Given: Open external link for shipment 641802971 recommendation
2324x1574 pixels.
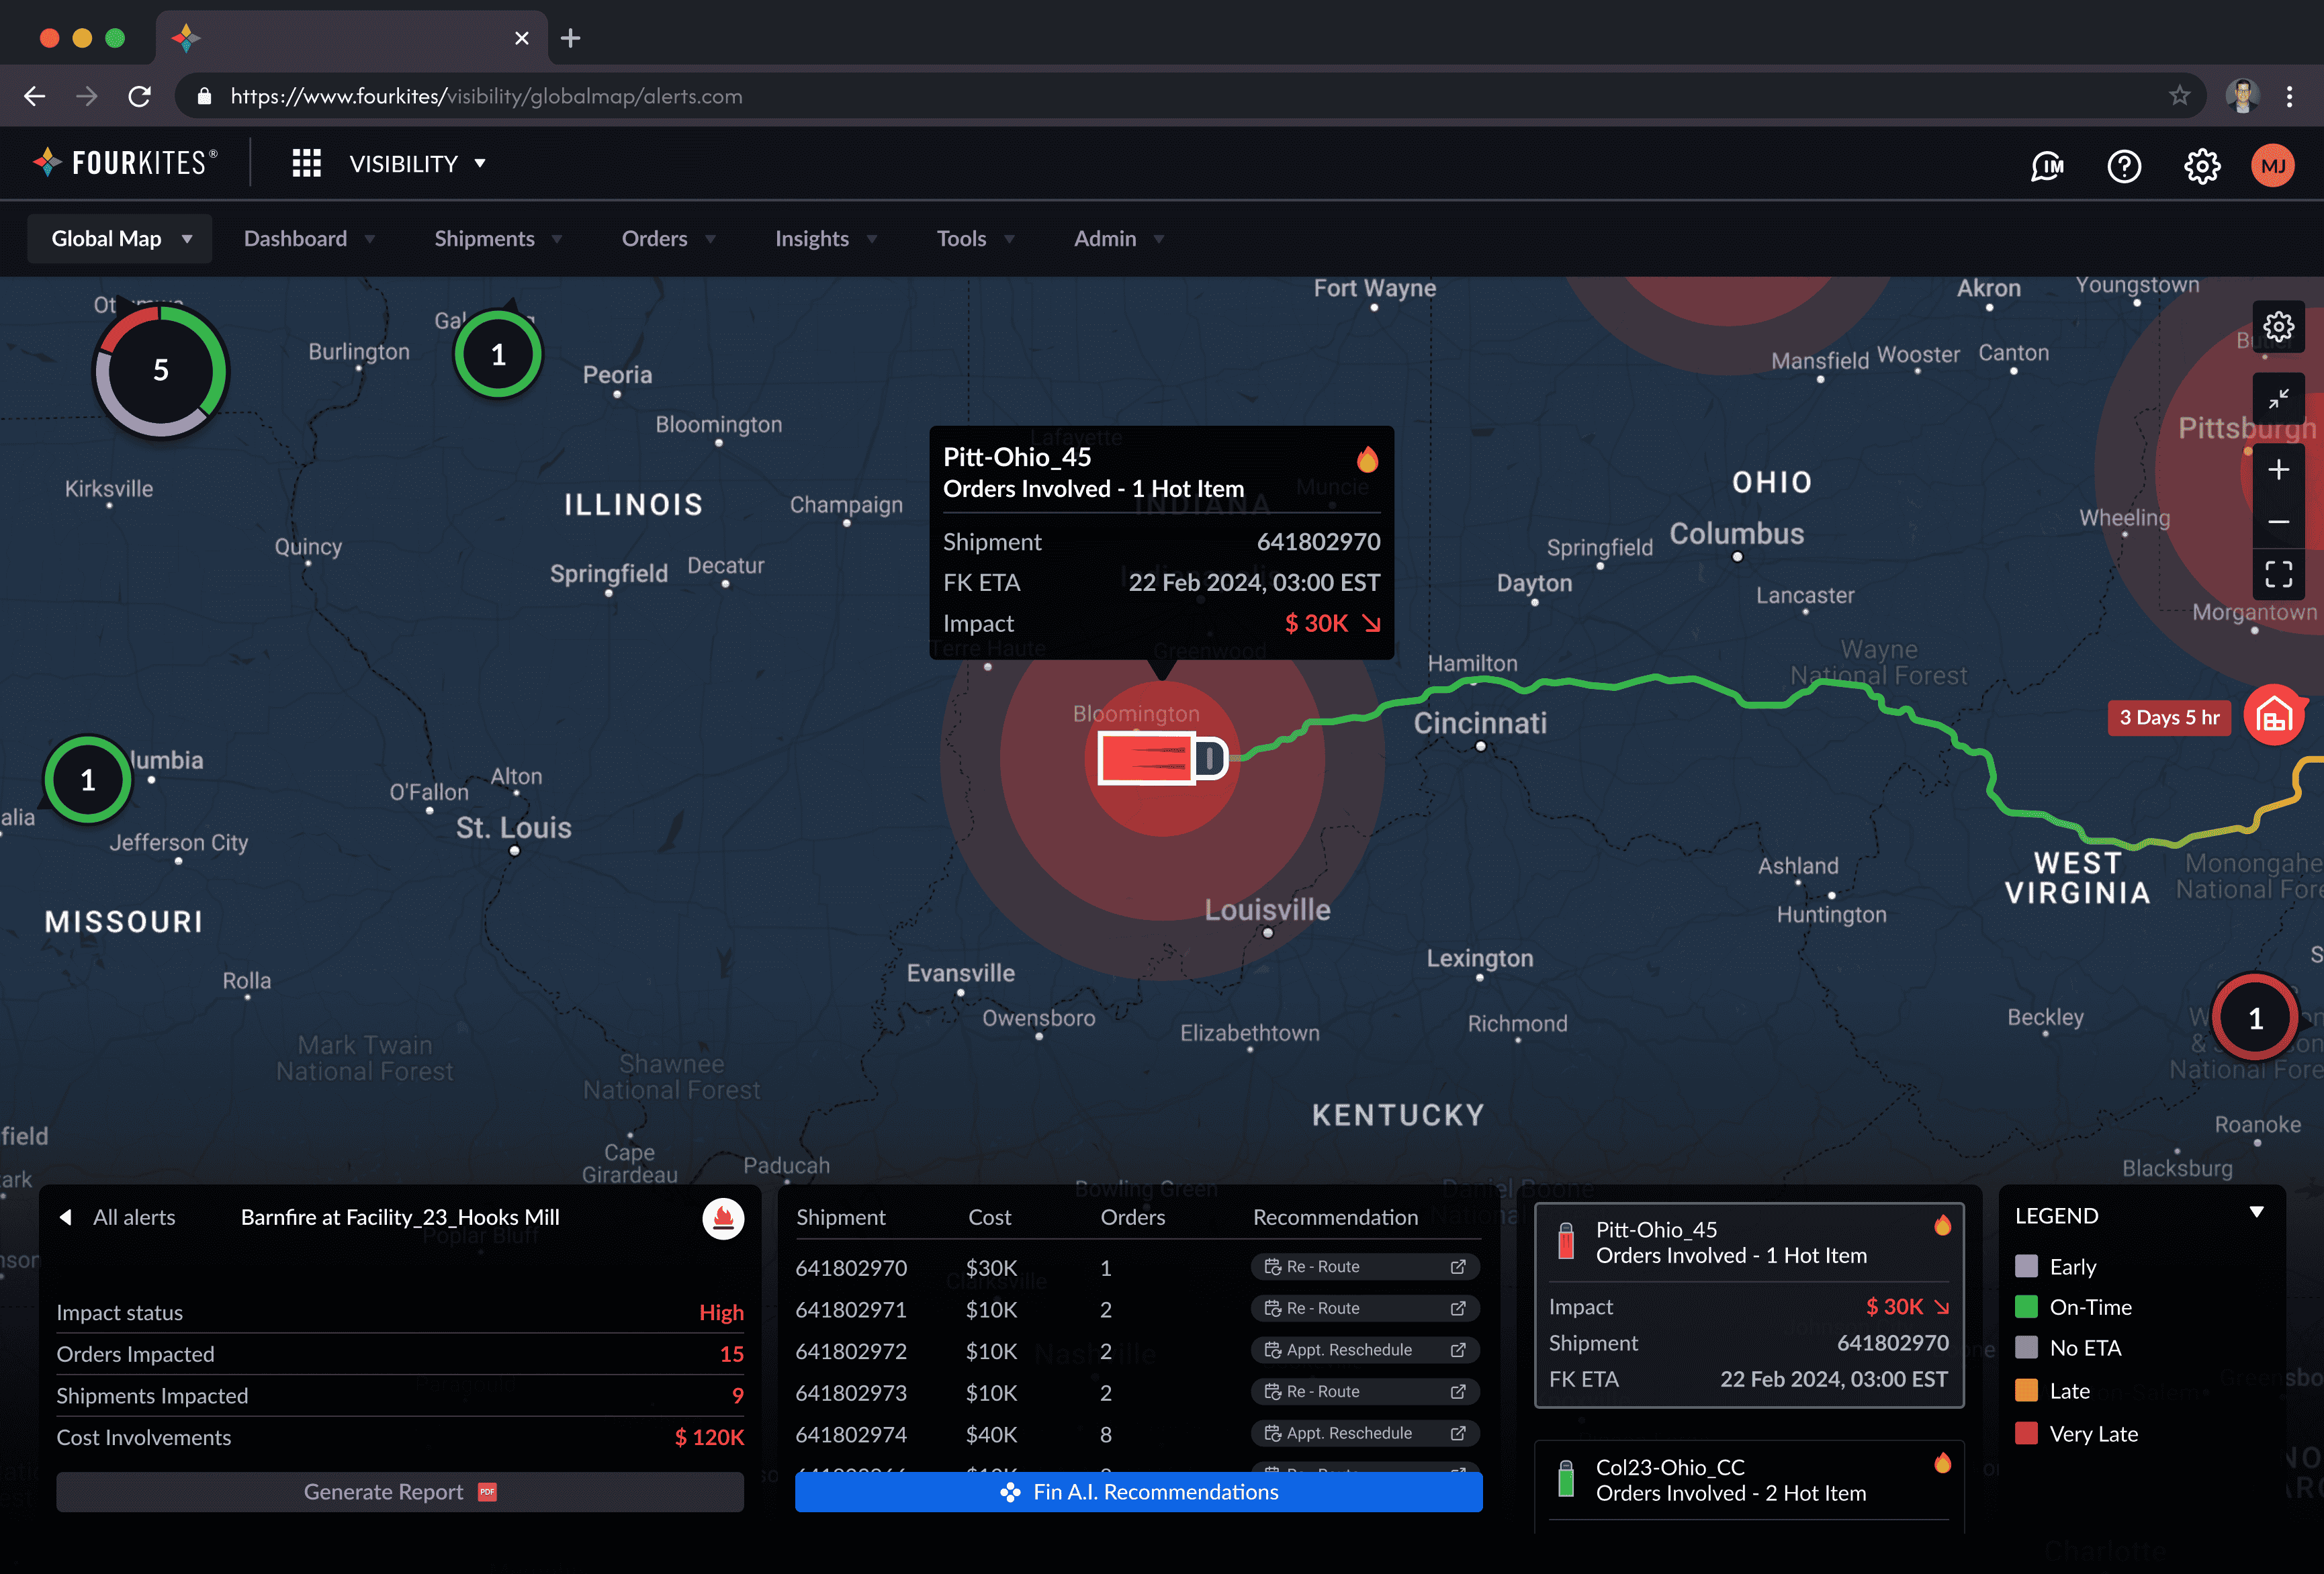Looking at the screenshot, I should click(1458, 1308).
